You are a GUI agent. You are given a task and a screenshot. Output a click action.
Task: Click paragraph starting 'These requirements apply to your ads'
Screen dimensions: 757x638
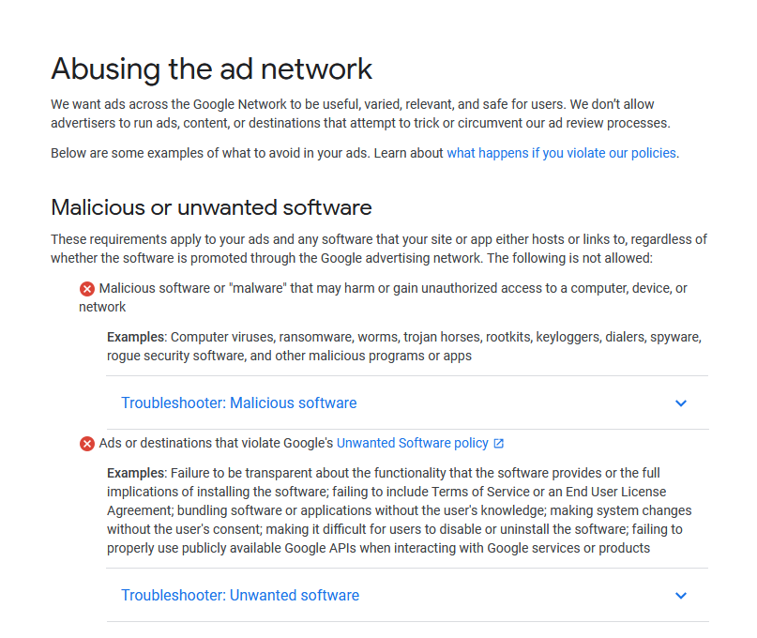379,249
